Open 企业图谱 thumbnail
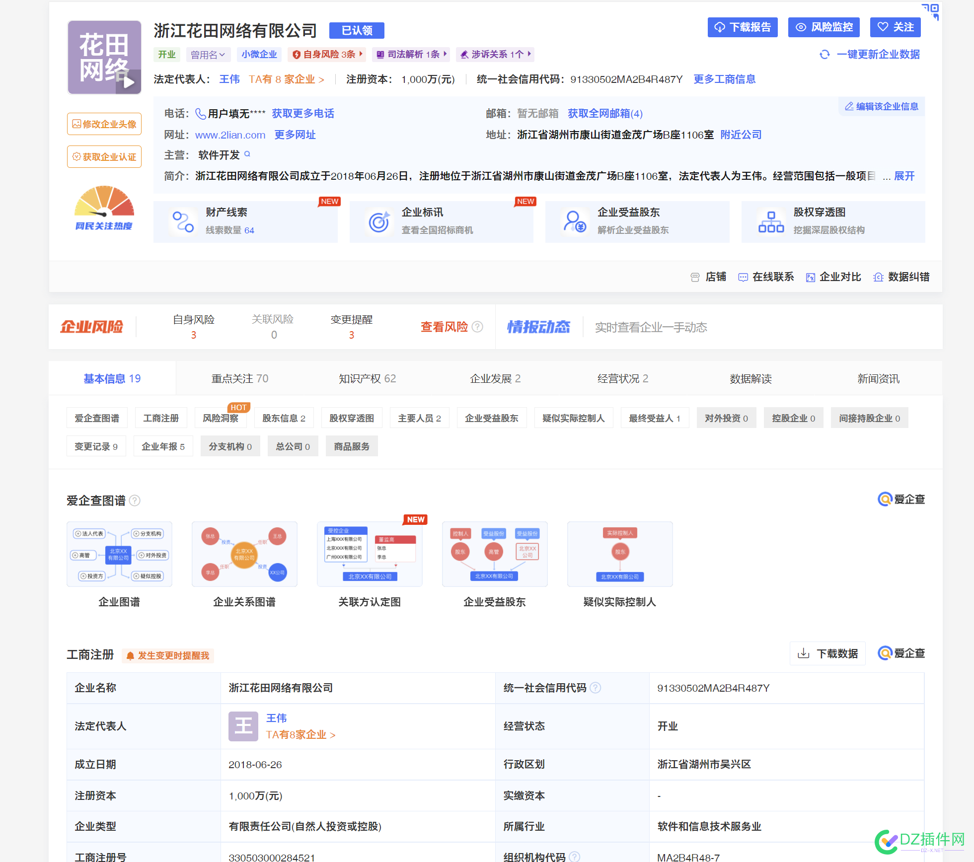This screenshot has width=974, height=862. click(119, 554)
